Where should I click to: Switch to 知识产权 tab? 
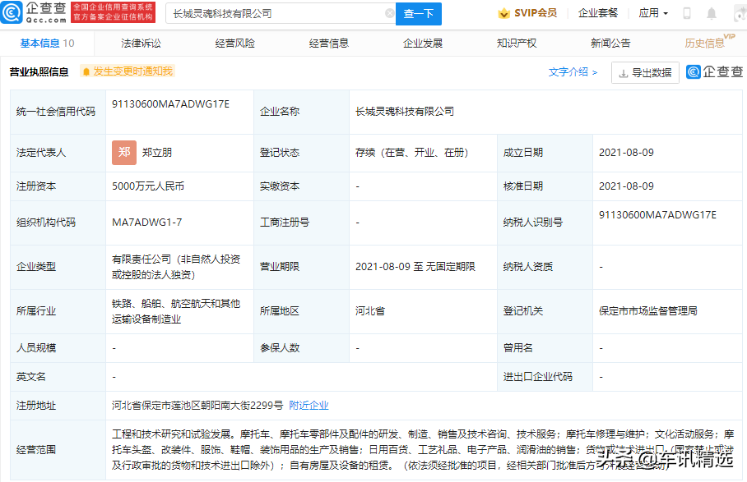tap(517, 44)
